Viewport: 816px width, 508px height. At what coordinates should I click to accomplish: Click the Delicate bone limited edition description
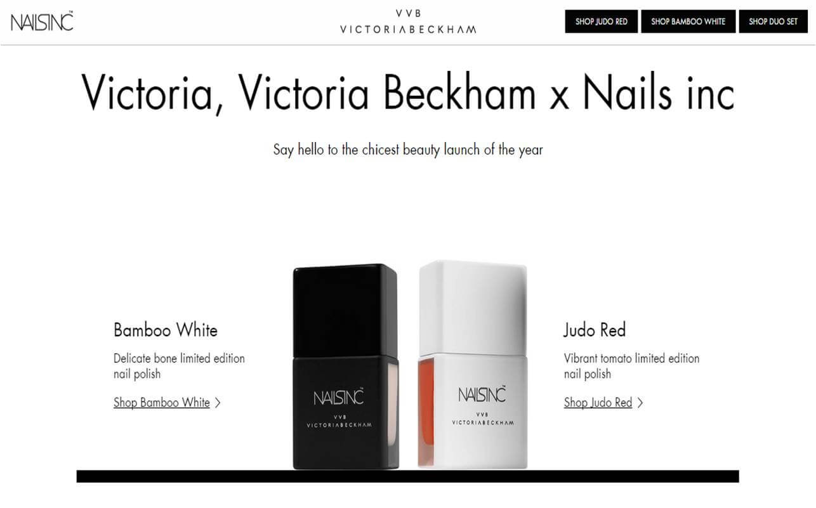click(179, 366)
